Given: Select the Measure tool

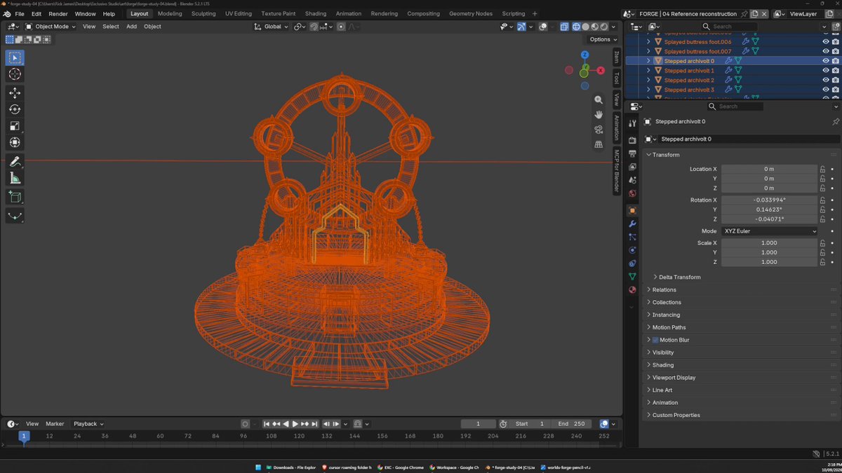Looking at the screenshot, I should tap(15, 179).
